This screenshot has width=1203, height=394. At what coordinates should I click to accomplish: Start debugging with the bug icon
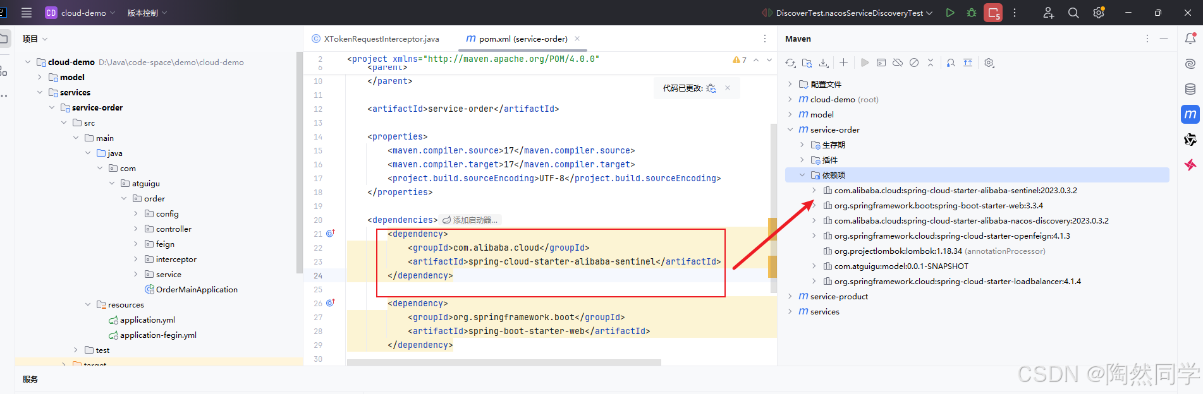972,13
